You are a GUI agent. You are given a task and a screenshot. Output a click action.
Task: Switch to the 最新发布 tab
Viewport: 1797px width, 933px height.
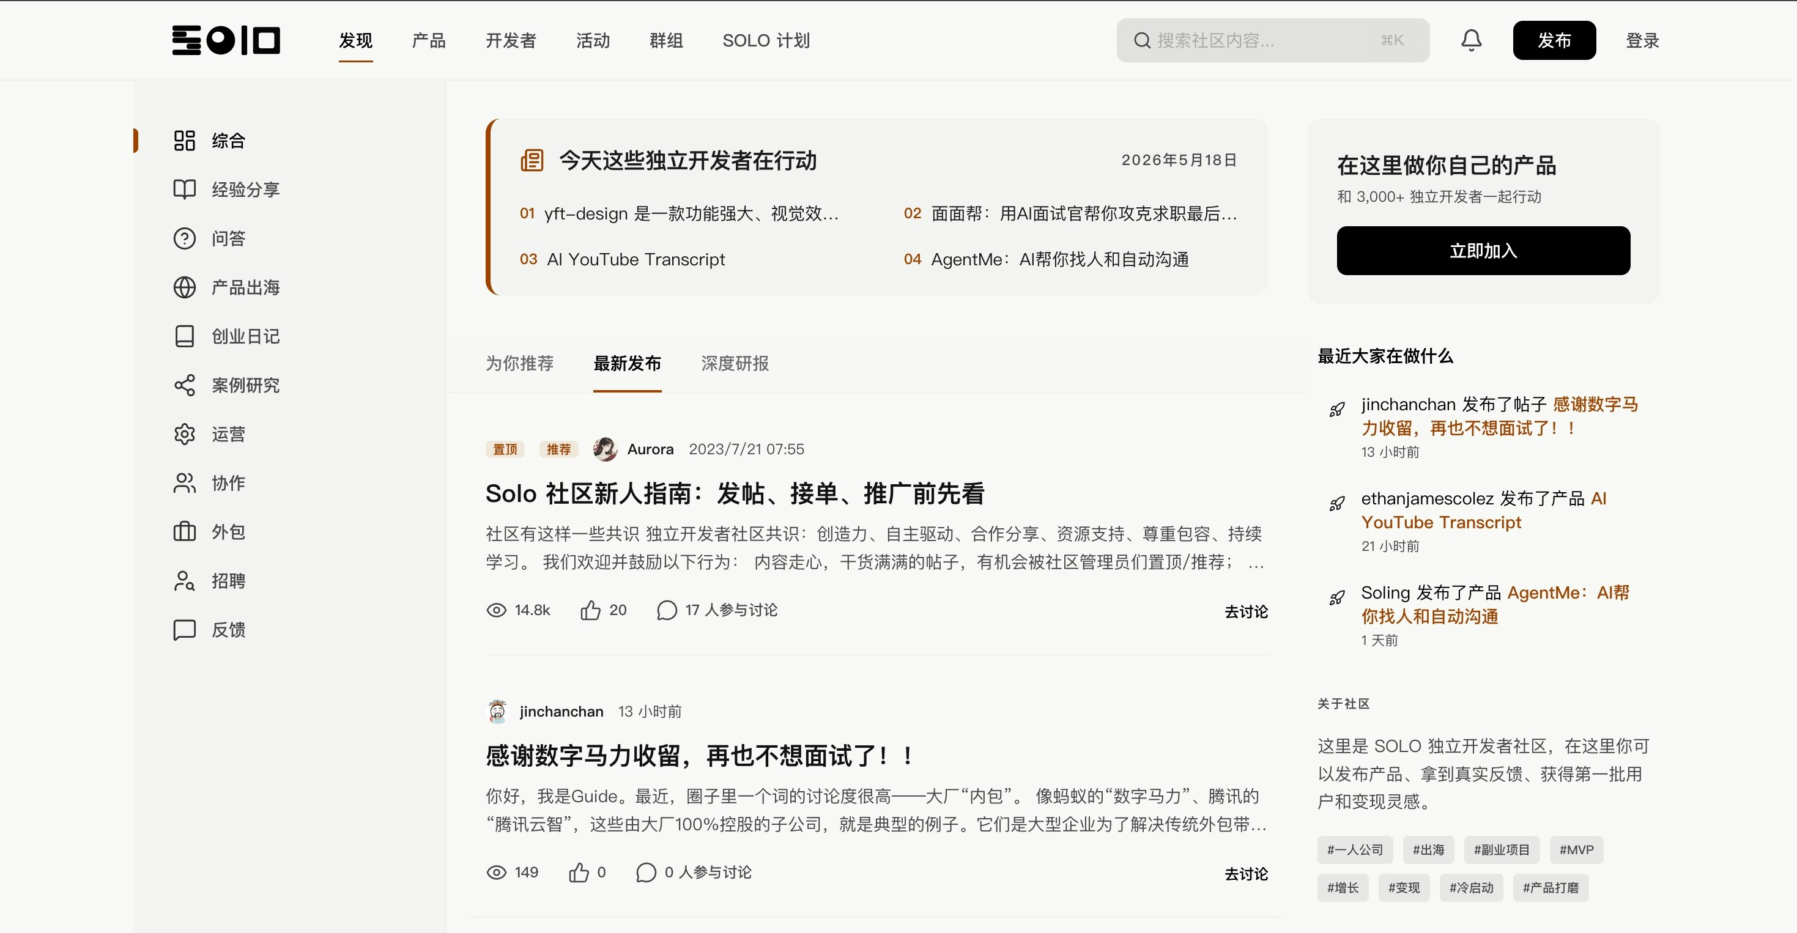pos(627,363)
